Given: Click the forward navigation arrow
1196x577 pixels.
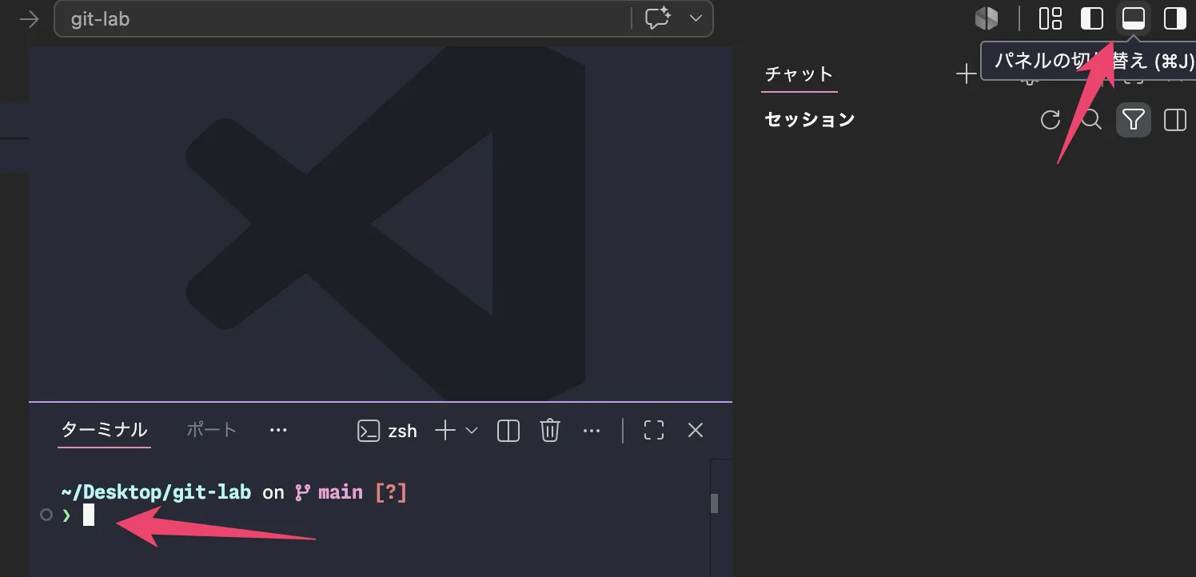Looking at the screenshot, I should click(29, 19).
